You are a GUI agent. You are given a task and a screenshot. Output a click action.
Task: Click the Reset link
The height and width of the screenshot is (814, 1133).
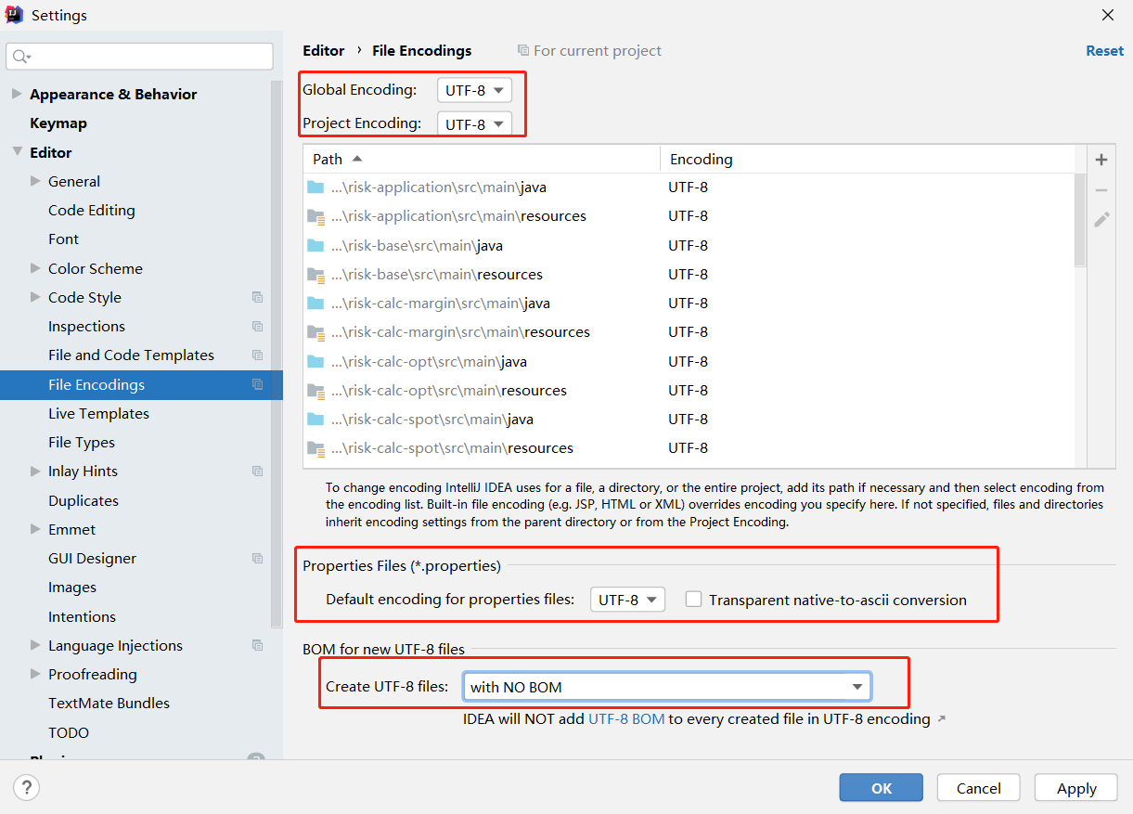[1104, 51]
